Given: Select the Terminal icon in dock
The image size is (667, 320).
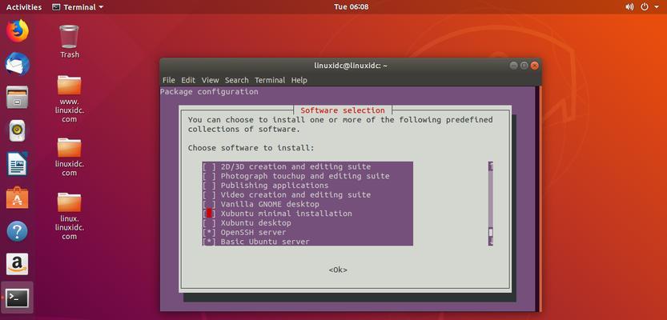Looking at the screenshot, I should (x=17, y=298).
